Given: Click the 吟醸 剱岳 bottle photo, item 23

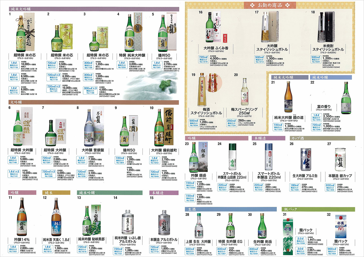Looking at the screenshot, I should tap(198, 157).
